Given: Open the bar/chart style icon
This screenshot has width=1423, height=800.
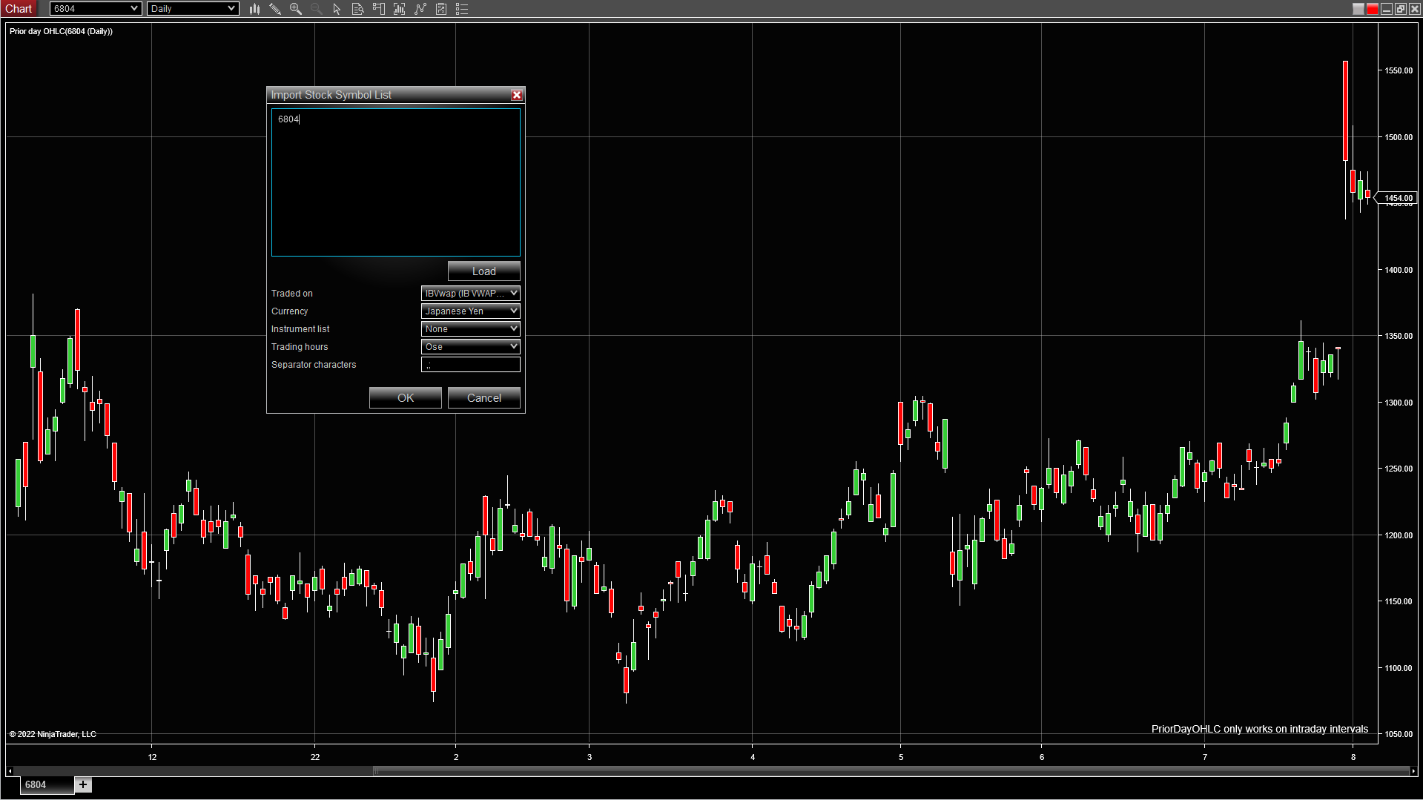Looking at the screenshot, I should [254, 9].
